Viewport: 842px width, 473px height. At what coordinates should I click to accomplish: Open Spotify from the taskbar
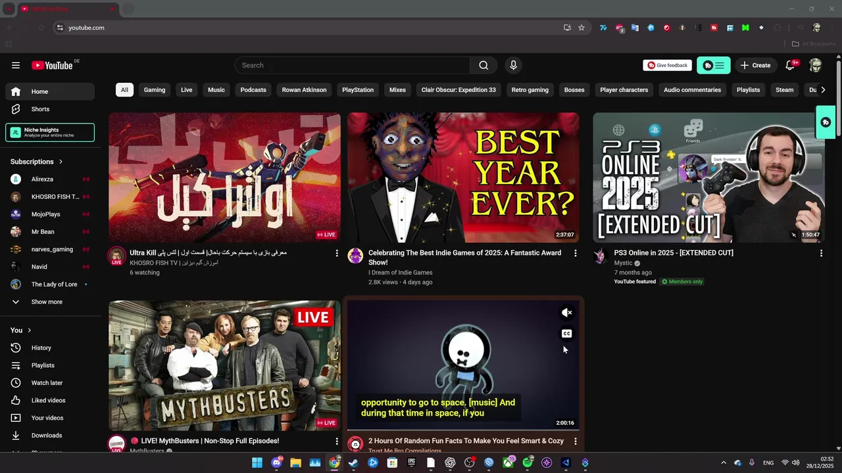528,462
